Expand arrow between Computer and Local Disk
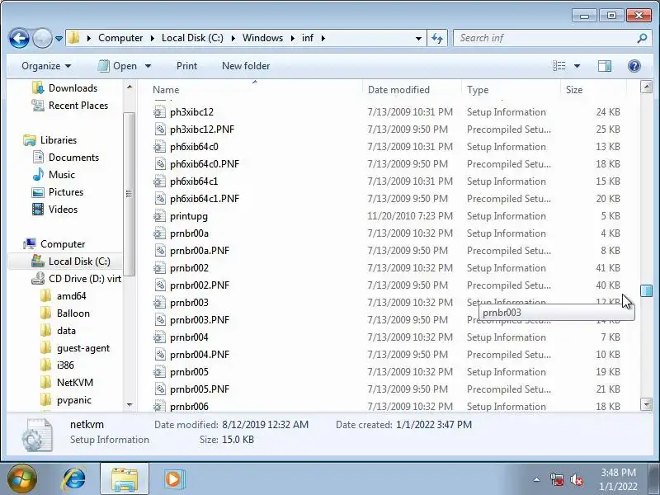This screenshot has width=660, height=495. 153,38
